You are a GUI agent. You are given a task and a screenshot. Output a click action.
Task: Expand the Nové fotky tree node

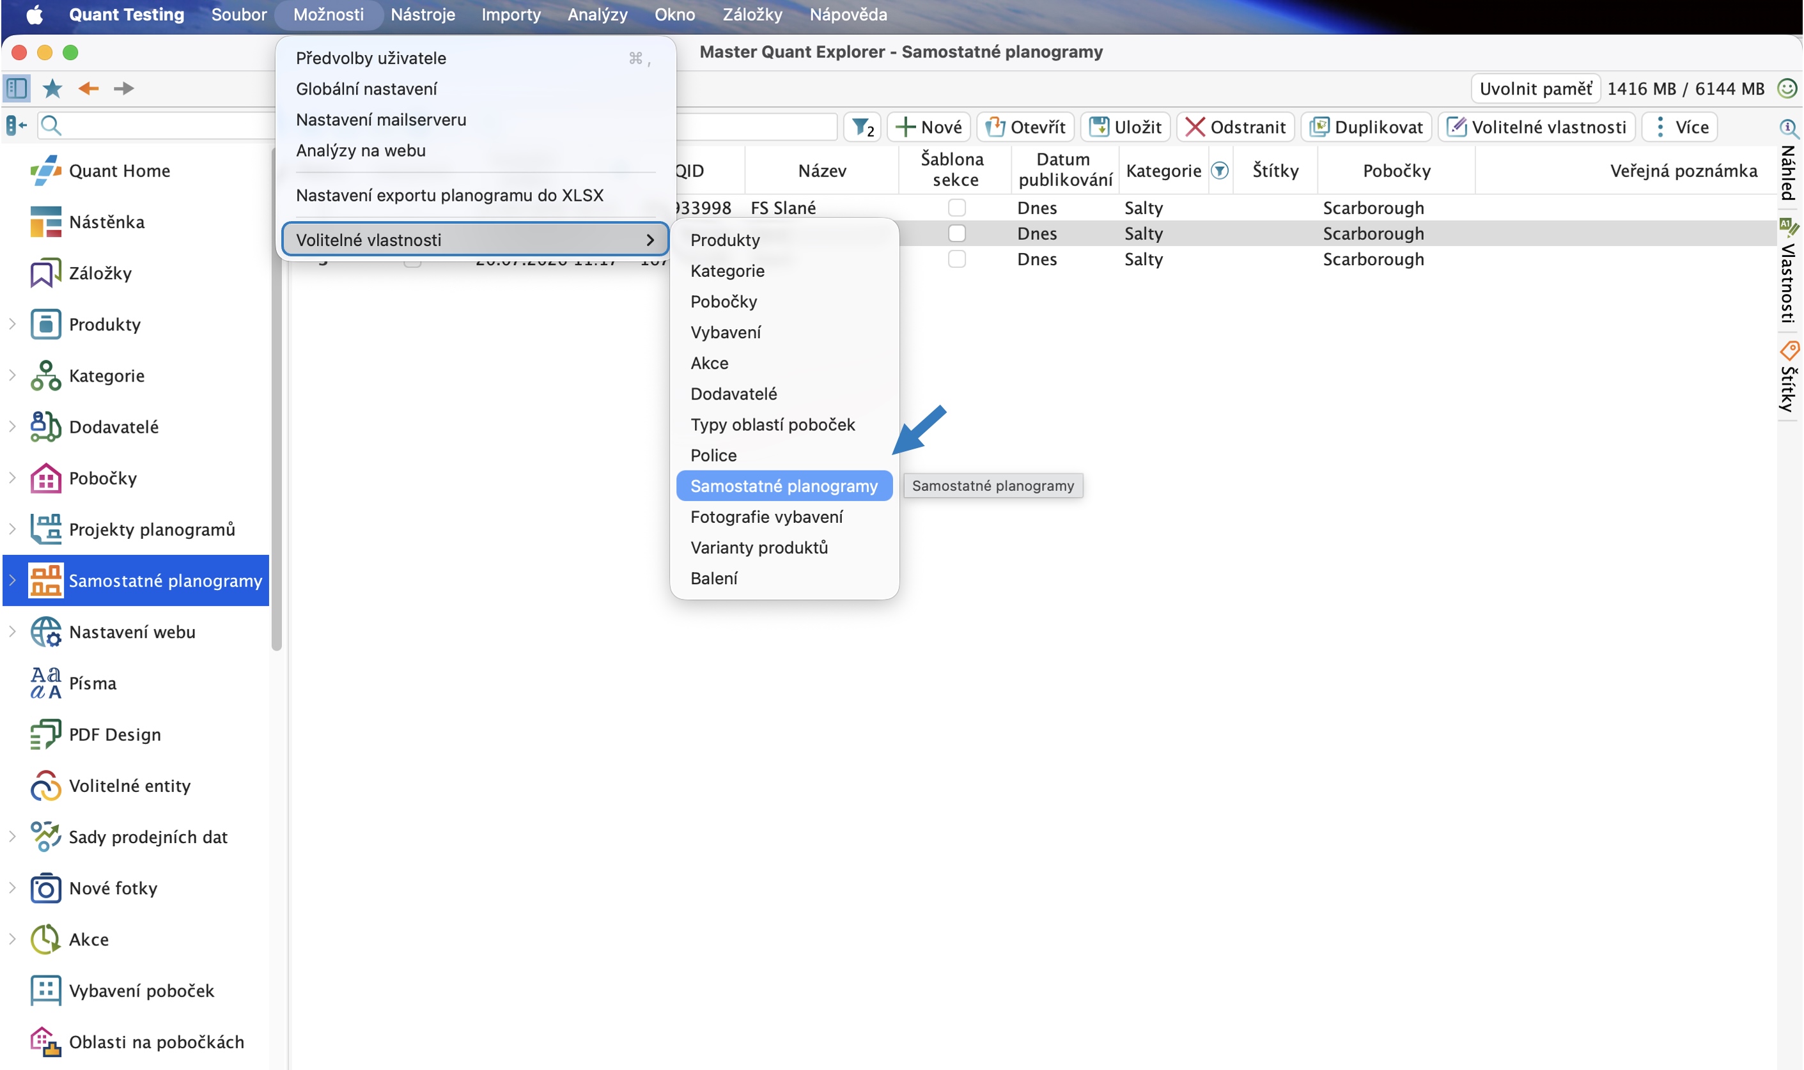(x=12, y=888)
